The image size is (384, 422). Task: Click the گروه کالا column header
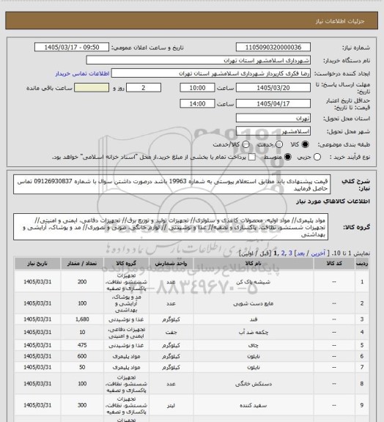(x=126, y=264)
